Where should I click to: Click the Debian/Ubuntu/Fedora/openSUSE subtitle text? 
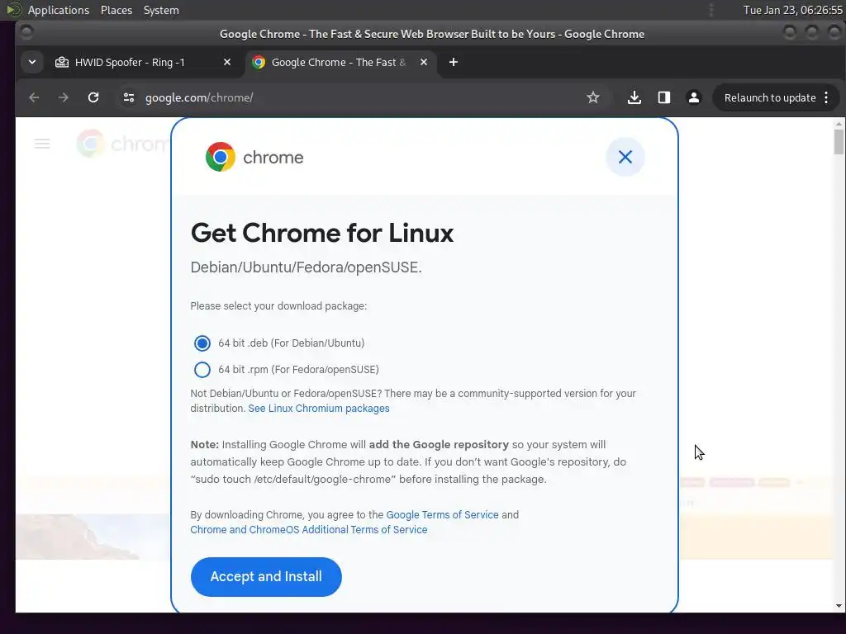pos(306,267)
